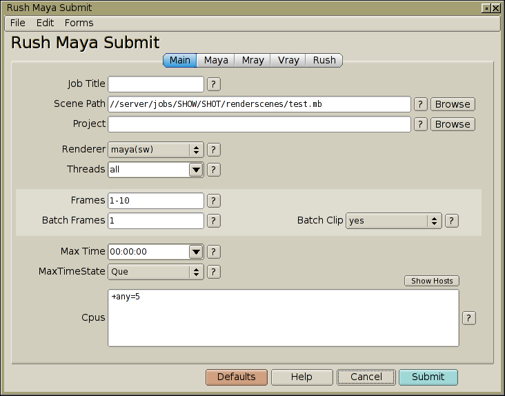Click the question mark next to Project

pyautogui.click(x=420, y=124)
